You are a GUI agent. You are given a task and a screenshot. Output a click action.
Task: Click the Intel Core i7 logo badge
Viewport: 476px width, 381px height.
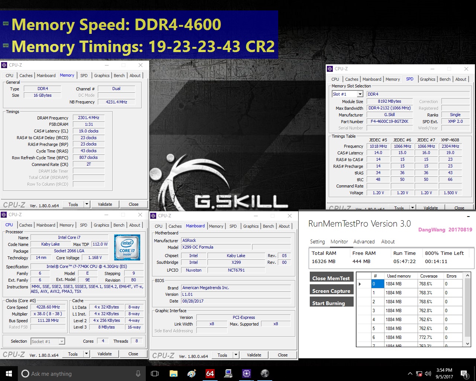point(127,247)
